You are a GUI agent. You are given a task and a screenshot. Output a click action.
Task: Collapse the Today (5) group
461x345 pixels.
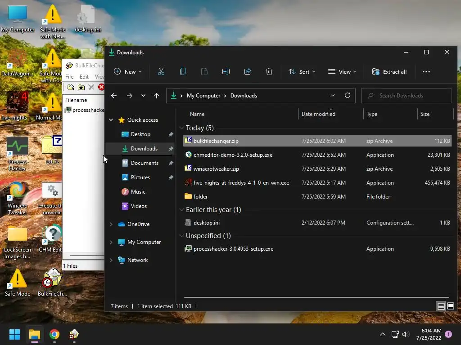tap(181, 128)
